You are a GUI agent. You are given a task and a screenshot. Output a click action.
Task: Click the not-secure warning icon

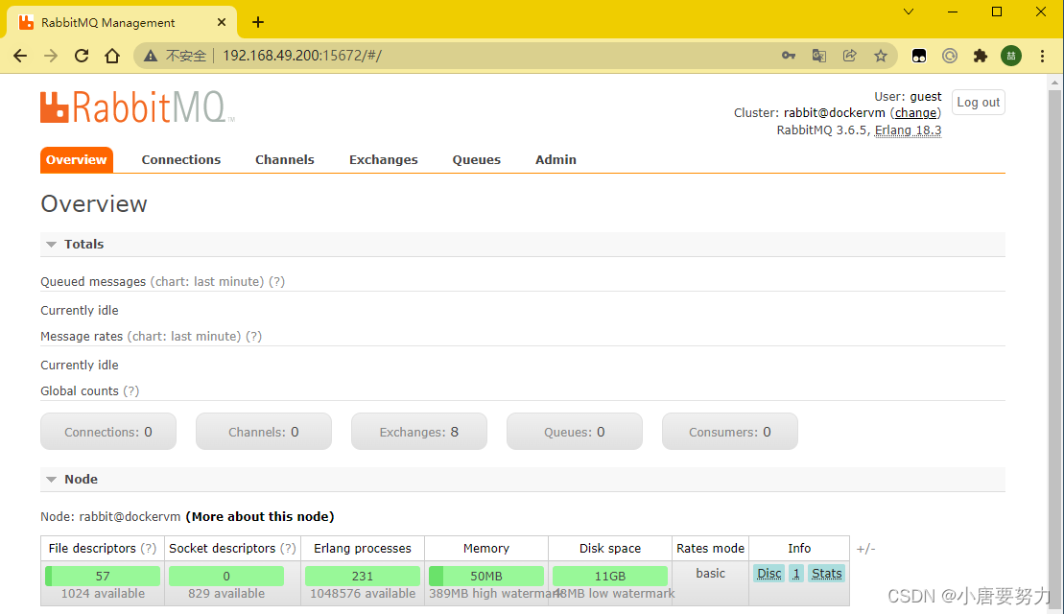pos(151,56)
